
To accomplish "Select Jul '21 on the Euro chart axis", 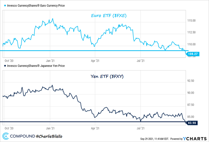I will tap(140, 61).
